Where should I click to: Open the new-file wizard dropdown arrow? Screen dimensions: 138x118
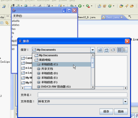[x=64, y=6]
